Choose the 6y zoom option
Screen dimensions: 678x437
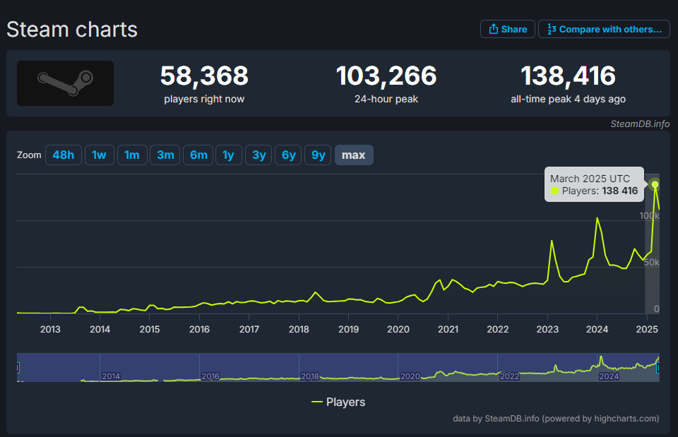(x=288, y=155)
